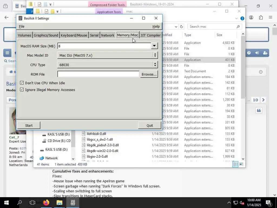The width and height of the screenshot is (277, 208).
Task: Expand the Explorer address bar history dropdown
Action: point(176,27)
